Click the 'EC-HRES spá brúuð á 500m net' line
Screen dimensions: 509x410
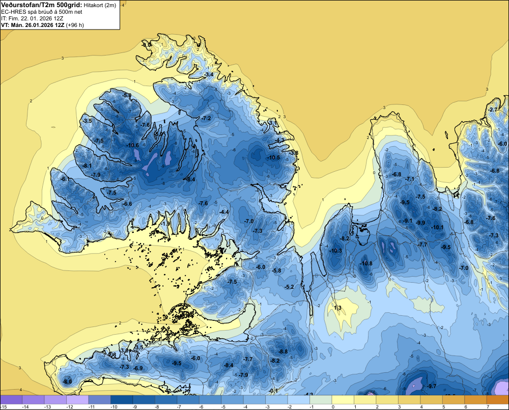pos(42,12)
